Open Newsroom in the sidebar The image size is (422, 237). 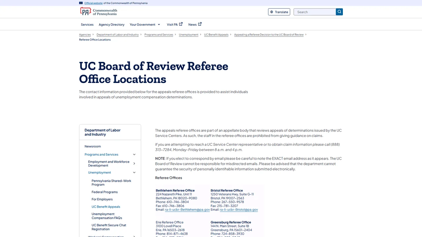[x=93, y=146]
